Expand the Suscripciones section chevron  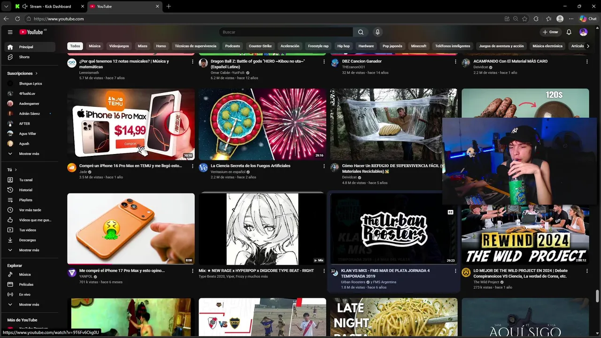pos(36,73)
